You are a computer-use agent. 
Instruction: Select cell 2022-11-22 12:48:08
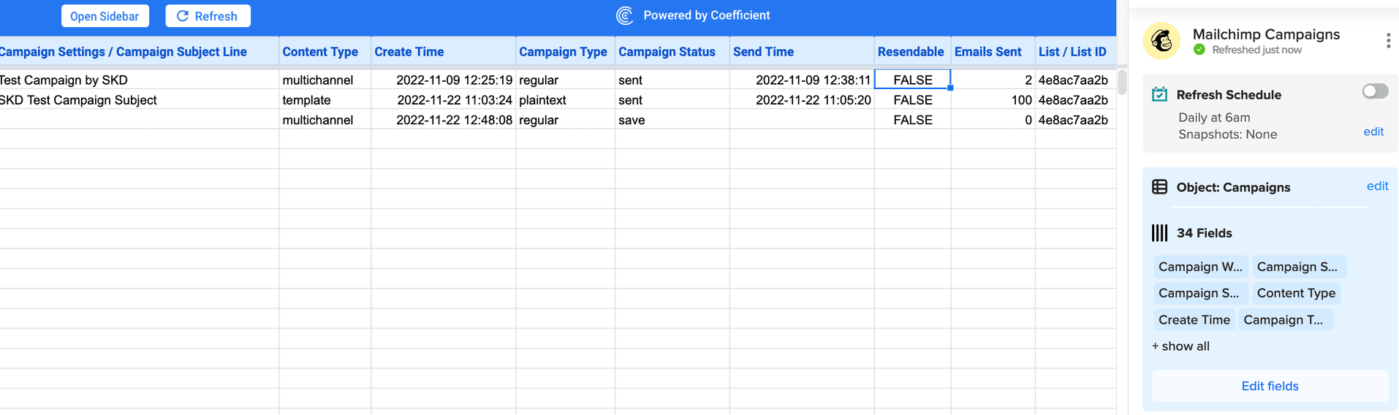(x=443, y=120)
